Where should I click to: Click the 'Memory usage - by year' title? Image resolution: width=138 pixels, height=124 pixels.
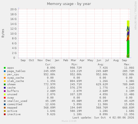69,4
